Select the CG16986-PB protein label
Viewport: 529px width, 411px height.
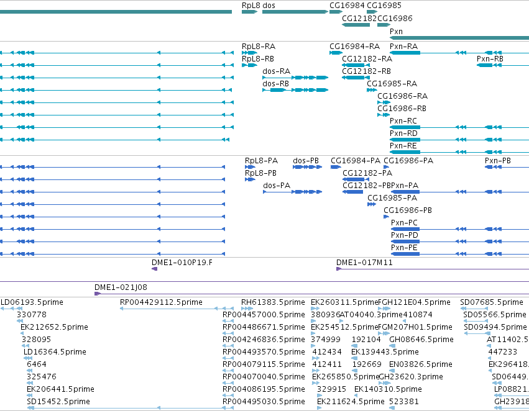pyautogui.click(x=408, y=211)
